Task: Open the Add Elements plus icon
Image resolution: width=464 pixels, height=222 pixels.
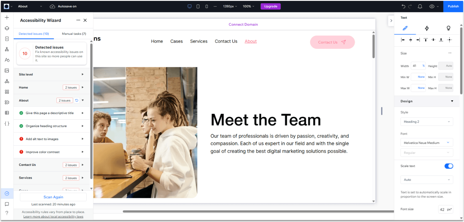Action: (7, 18)
